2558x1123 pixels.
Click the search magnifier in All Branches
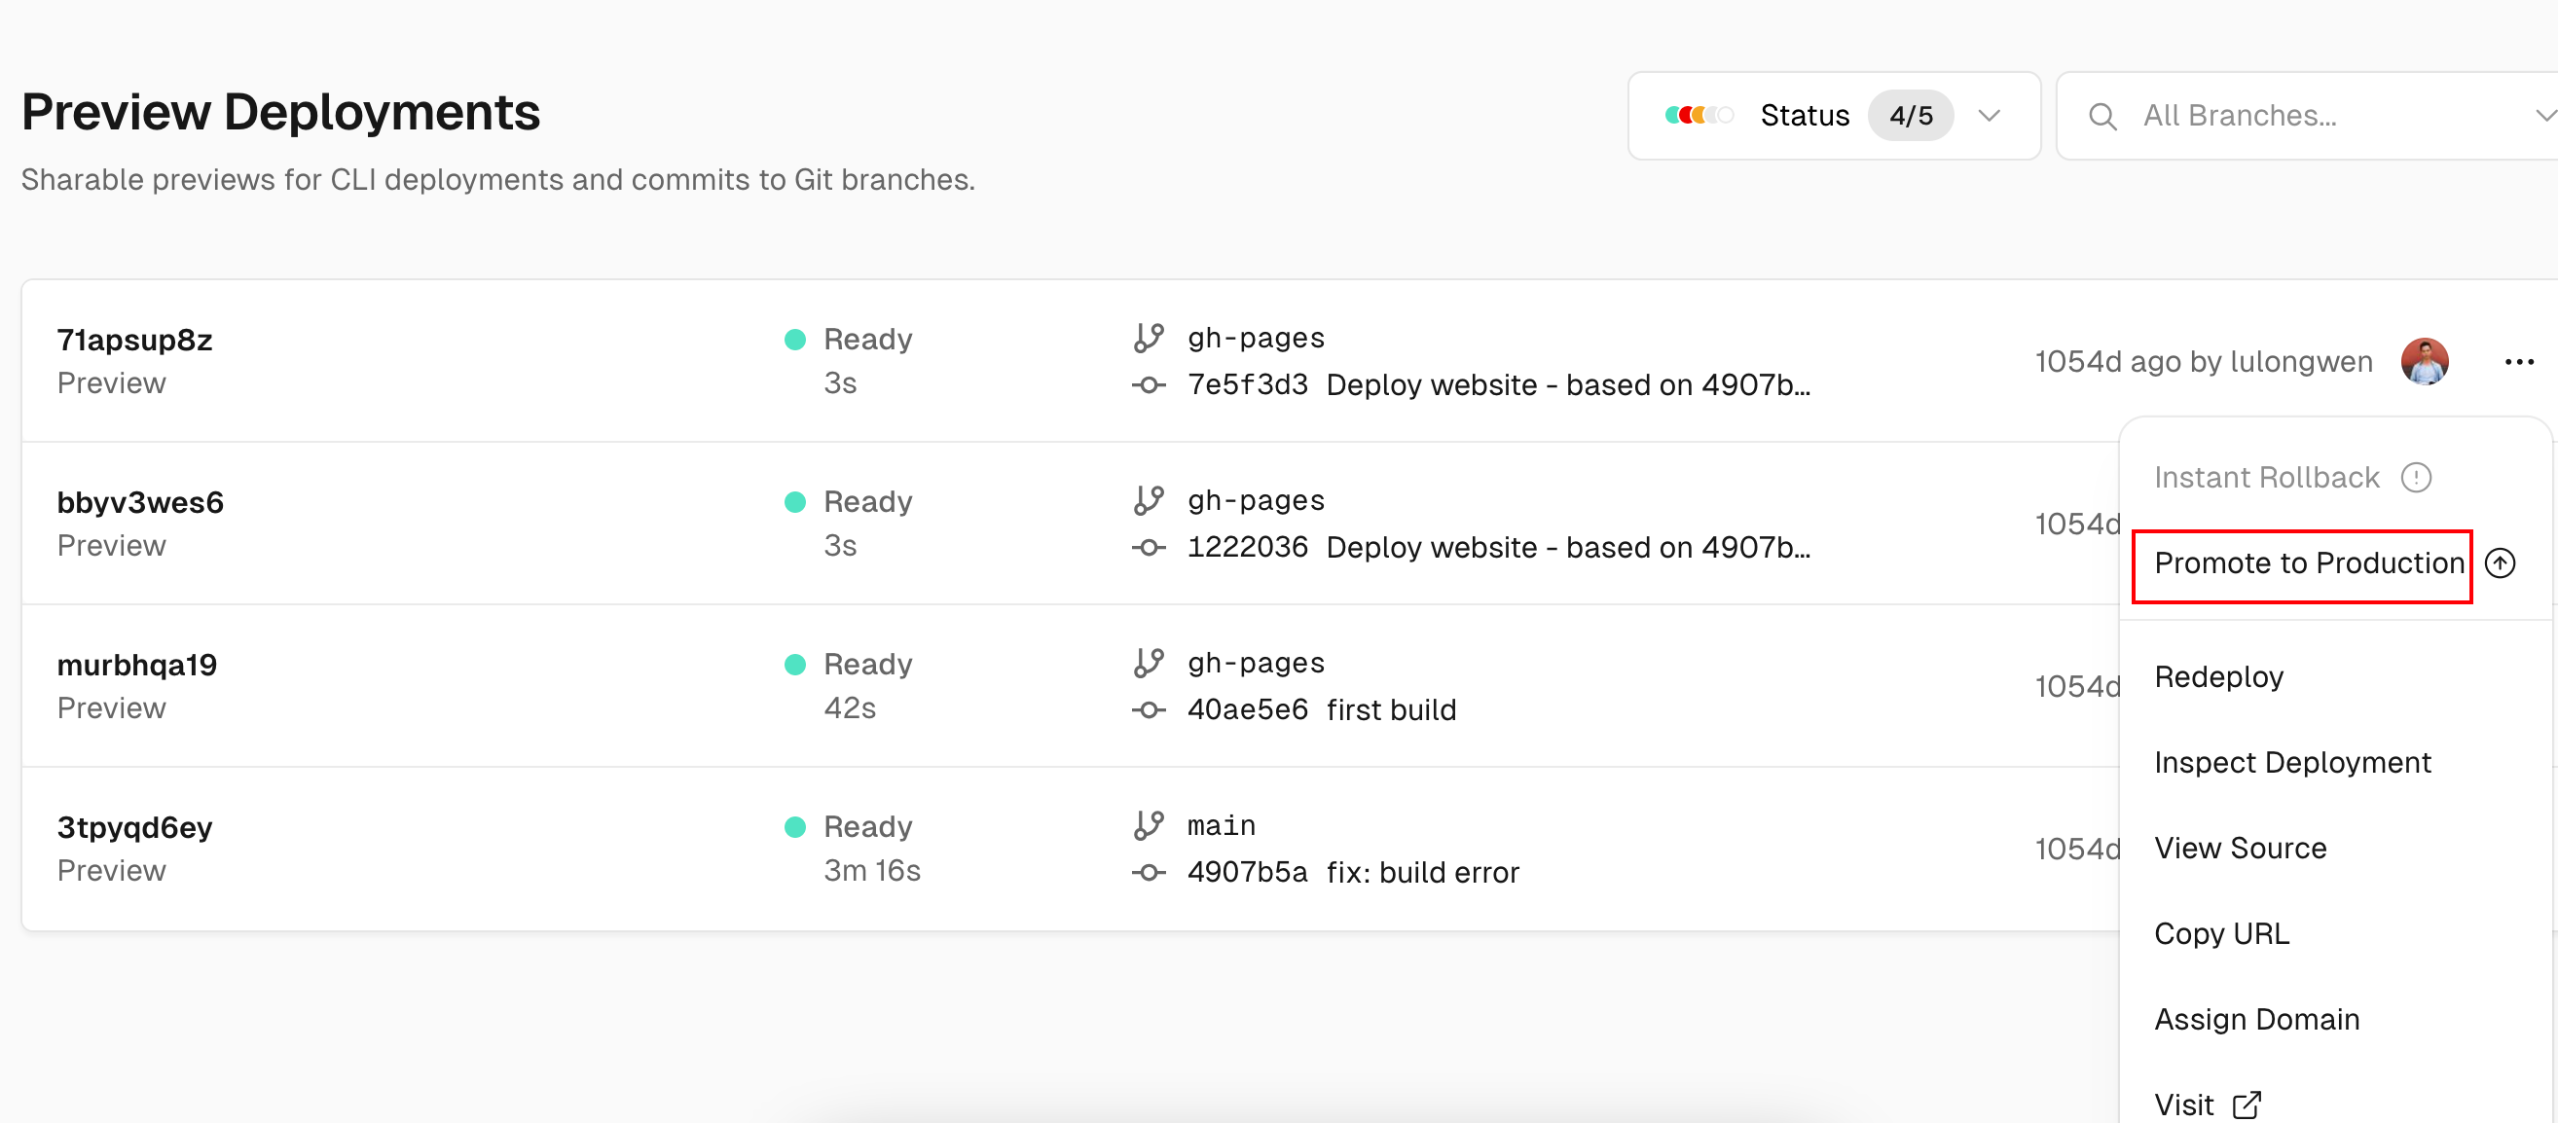(2101, 116)
